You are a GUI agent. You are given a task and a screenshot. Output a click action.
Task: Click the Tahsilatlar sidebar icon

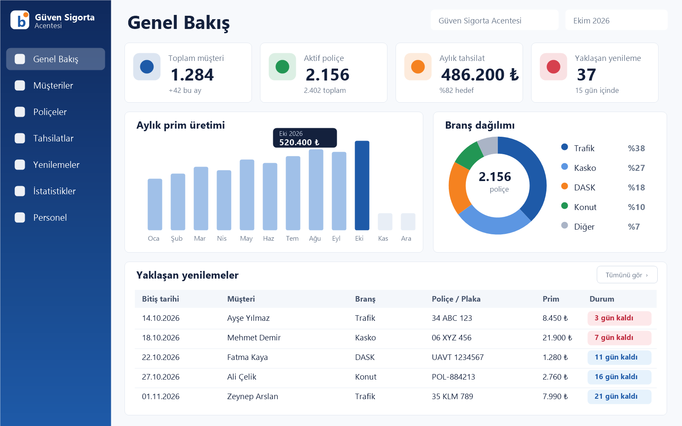(x=20, y=138)
